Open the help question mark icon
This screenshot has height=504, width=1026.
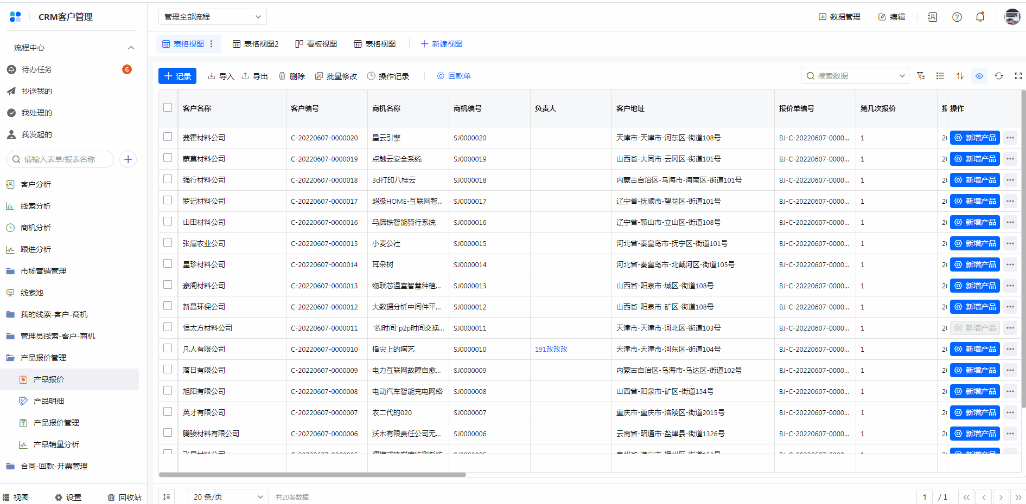(957, 17)
